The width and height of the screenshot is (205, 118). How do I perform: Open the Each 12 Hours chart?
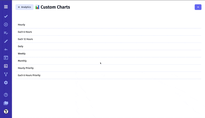(25, 39)
